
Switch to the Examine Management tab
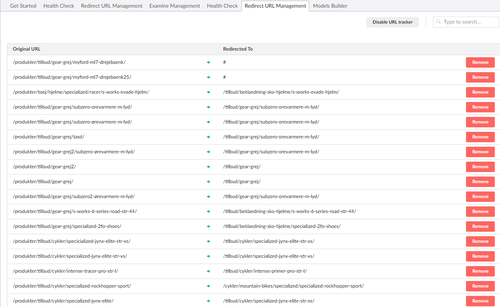click(x=175, y=6)
